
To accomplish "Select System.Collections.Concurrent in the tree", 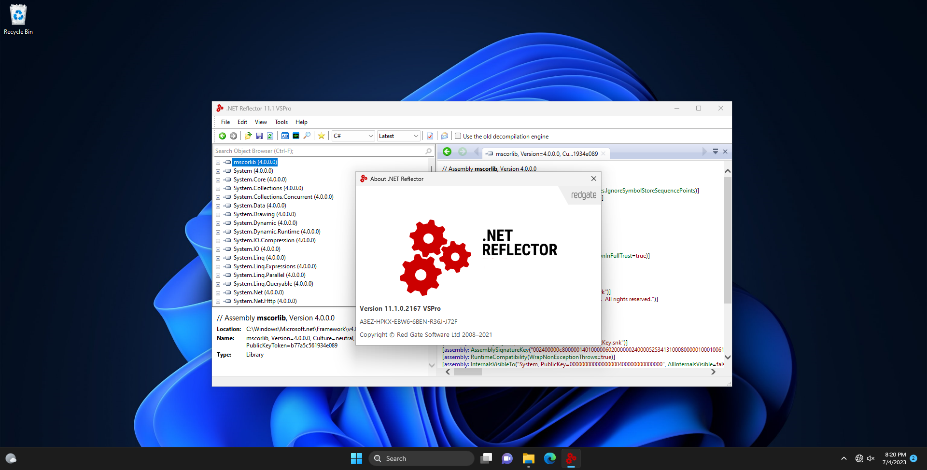I will point(283,197).
